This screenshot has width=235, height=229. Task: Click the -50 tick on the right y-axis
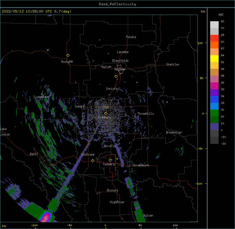pos(200,148)
